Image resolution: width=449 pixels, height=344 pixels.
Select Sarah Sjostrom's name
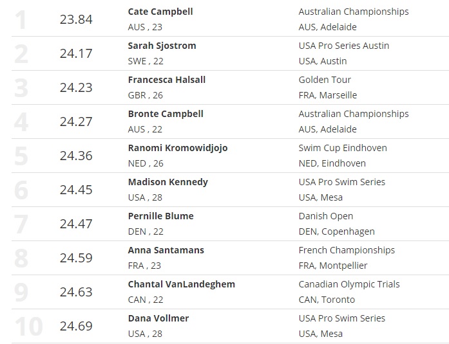point(162,46)
